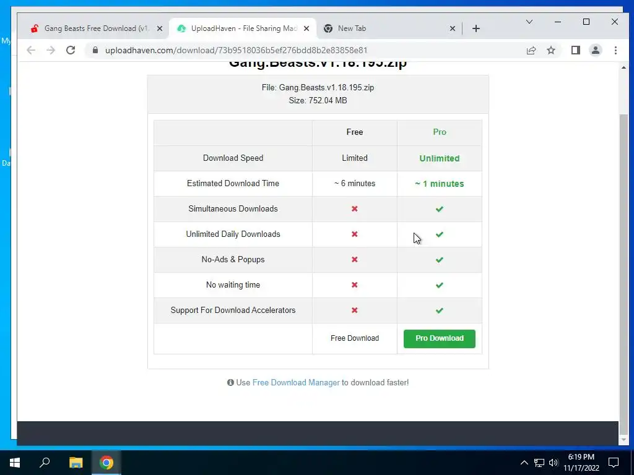This screenshot has height=475, width=634.
Task: Open the browser side panel icon
Action: pos(576,50)
